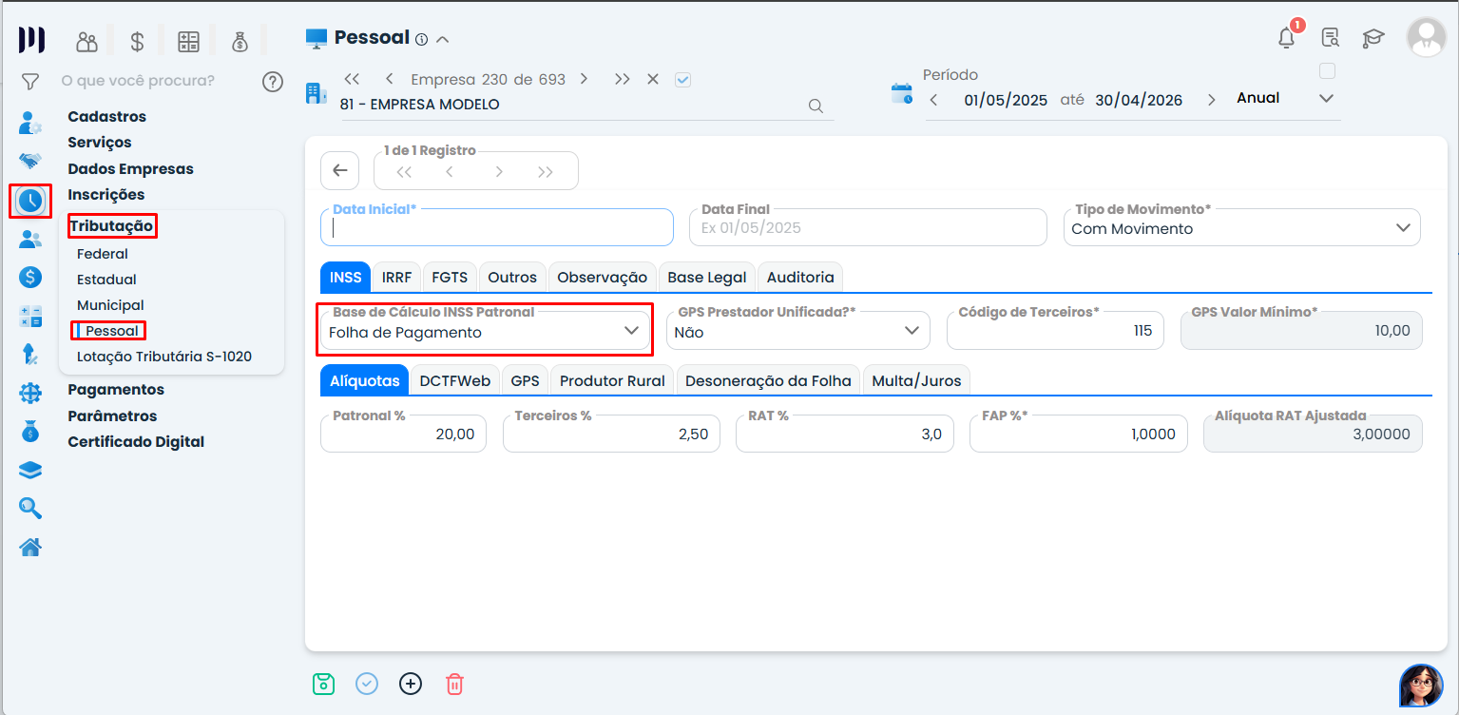Click the green save icon

pyautogui.click(x=323, y=684)
